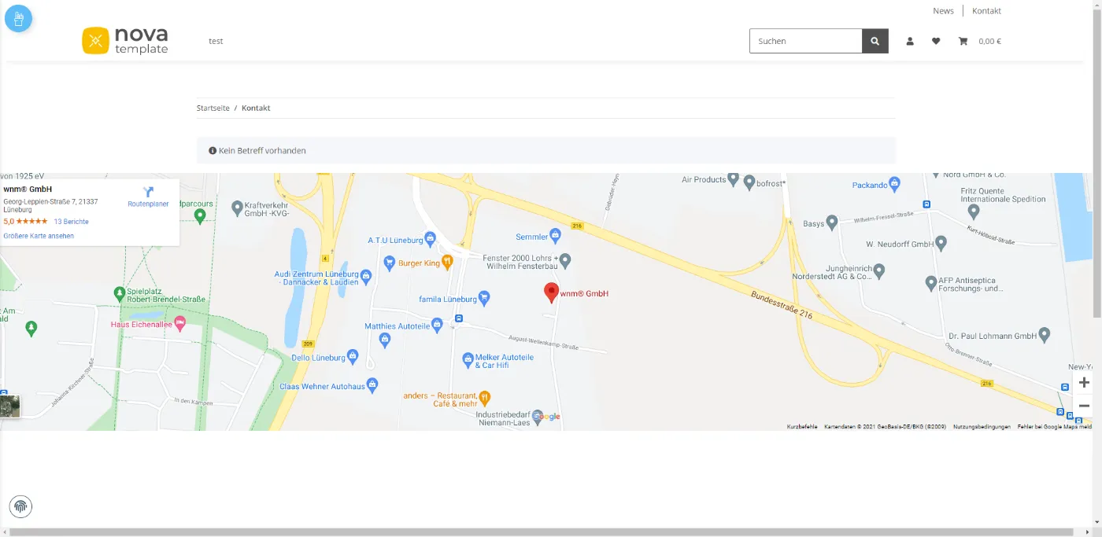Open the News link

(943, 11)
